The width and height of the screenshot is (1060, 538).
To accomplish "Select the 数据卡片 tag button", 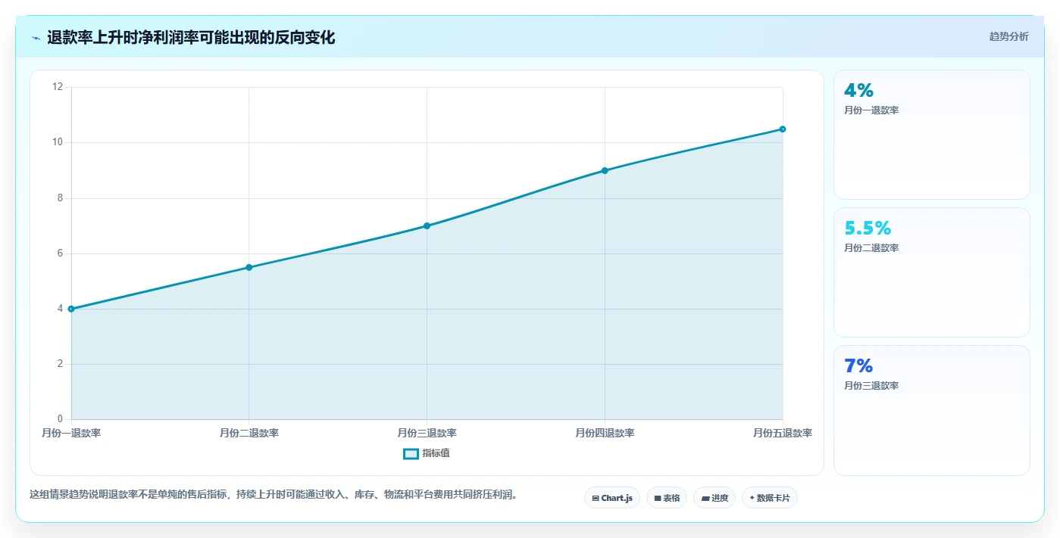I will (770, 498).
